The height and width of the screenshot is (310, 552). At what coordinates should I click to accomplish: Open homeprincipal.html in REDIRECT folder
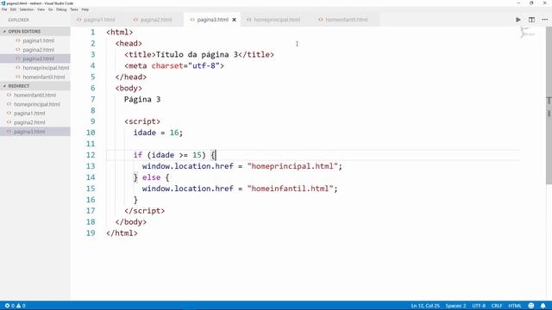click(x=36, y=104)
